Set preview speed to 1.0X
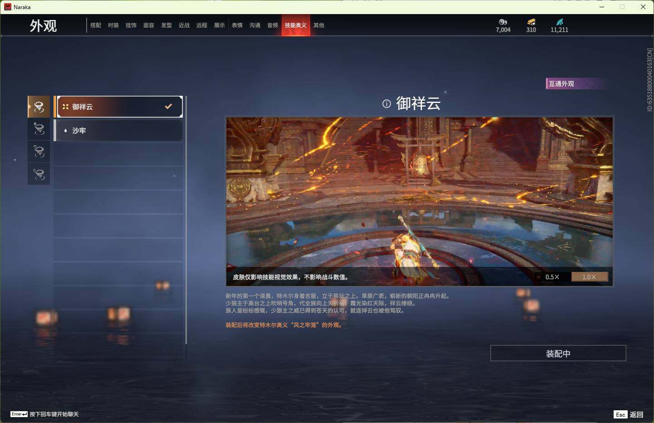The width and height of the screenshot is (654, 423). tap(589, 277)
